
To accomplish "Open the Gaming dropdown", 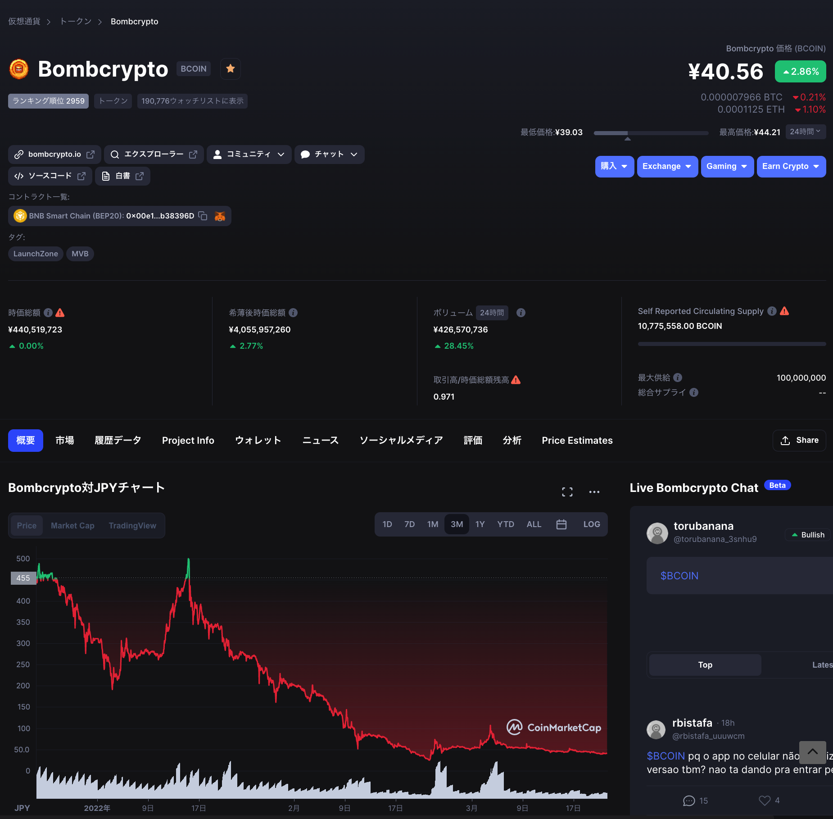I will [727, 167].
